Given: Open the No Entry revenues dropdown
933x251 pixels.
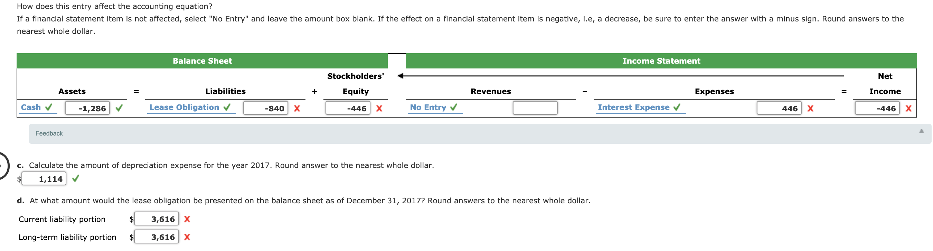Looking at the screenshot, I should pyautogui.click(x=428, y=107).
